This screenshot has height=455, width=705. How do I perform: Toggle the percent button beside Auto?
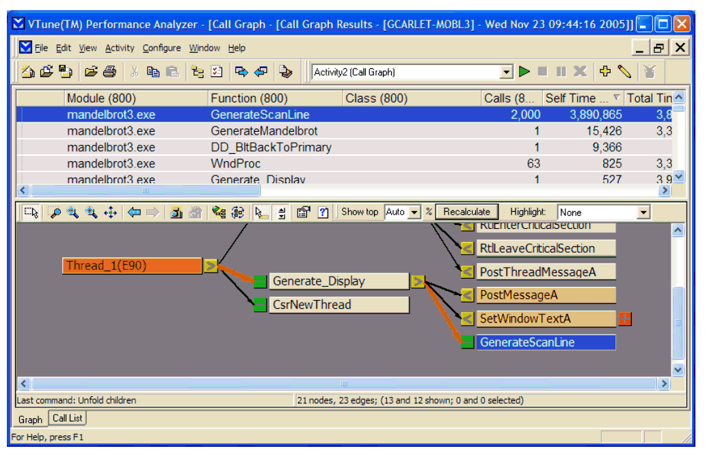point(429,212)
